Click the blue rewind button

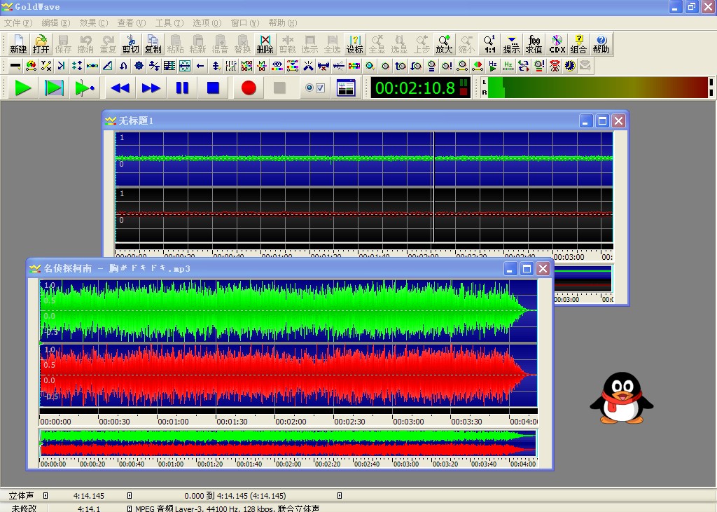pyautogui.click(x=120, y=88)
